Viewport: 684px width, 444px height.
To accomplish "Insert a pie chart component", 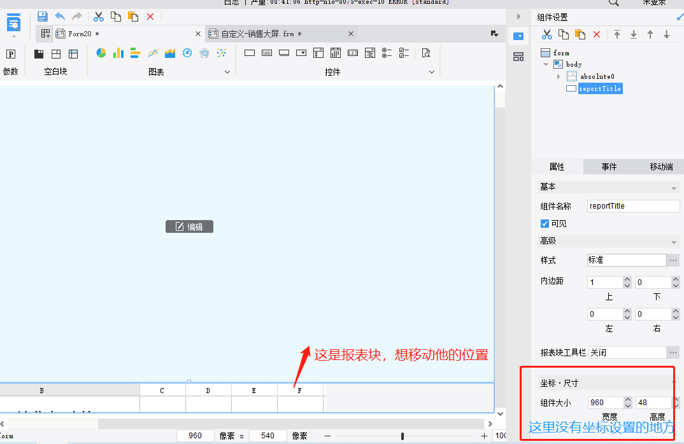I will pyautogui.click(x=101, y=53).
